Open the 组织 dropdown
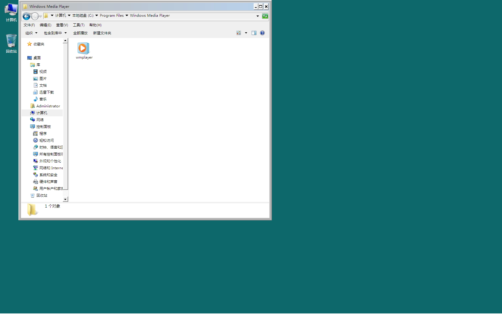502x314 pixels. point(31,33)
